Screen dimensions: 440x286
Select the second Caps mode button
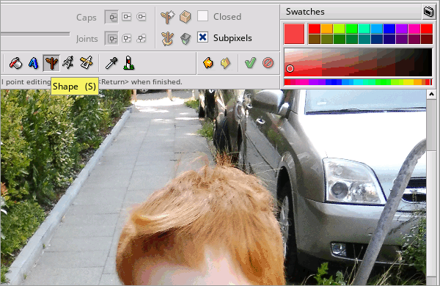(127, 17)
